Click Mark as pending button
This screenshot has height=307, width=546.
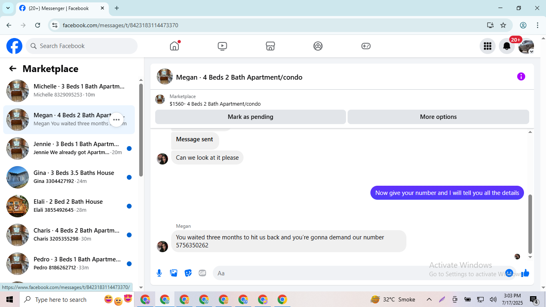(x=250, y=117)
